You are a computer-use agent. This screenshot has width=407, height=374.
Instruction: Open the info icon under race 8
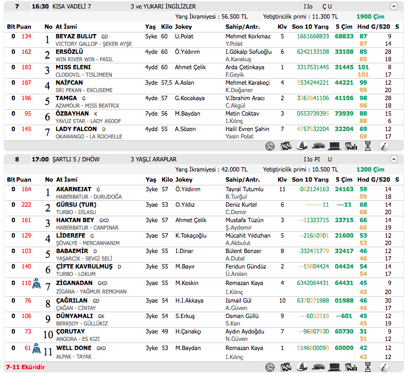point(384,367)
